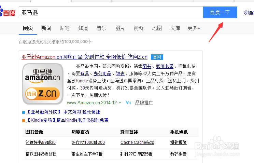Click the search box containing 亚马逊
The image size is (254, 163).
point(111,12)
